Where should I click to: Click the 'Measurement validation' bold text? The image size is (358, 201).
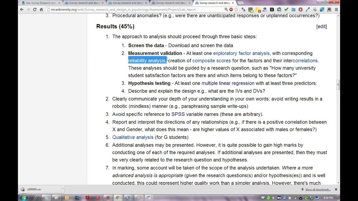(155, 53)
